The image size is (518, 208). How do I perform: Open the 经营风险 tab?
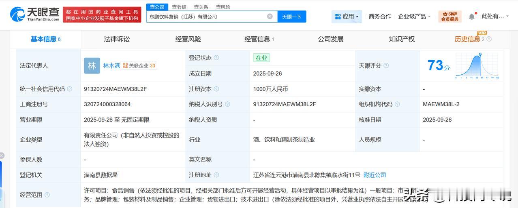[x=188, y=39]
